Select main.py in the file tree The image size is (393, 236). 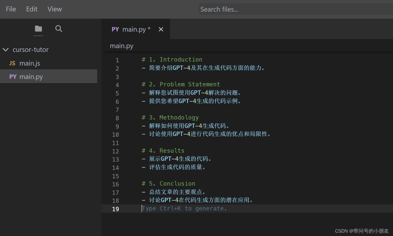48,76
